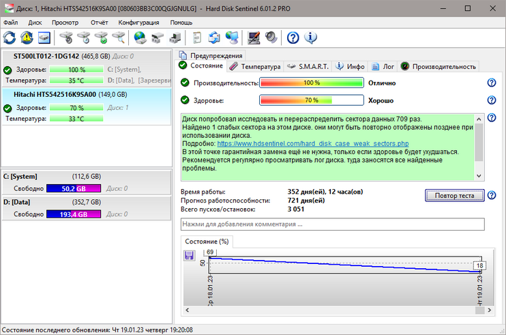Open the Лог tab
The height and width of the screenshot is (335, 506).
pyautogui.click(x=383, y=66)
